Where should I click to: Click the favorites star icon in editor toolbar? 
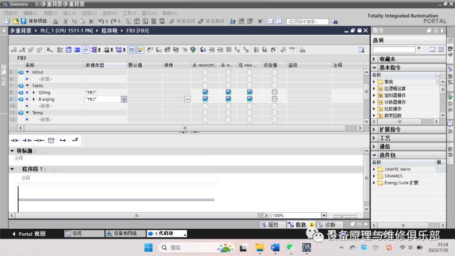tap(140, 50)
